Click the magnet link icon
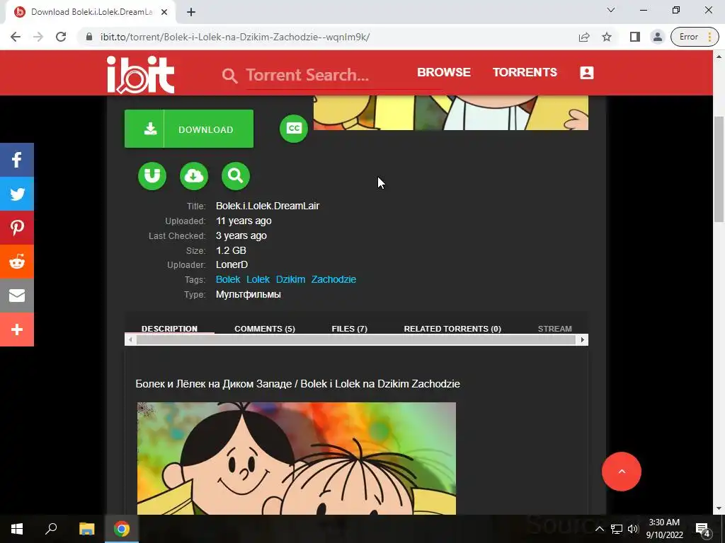This screenshot has width=725, height=543. 152,176
